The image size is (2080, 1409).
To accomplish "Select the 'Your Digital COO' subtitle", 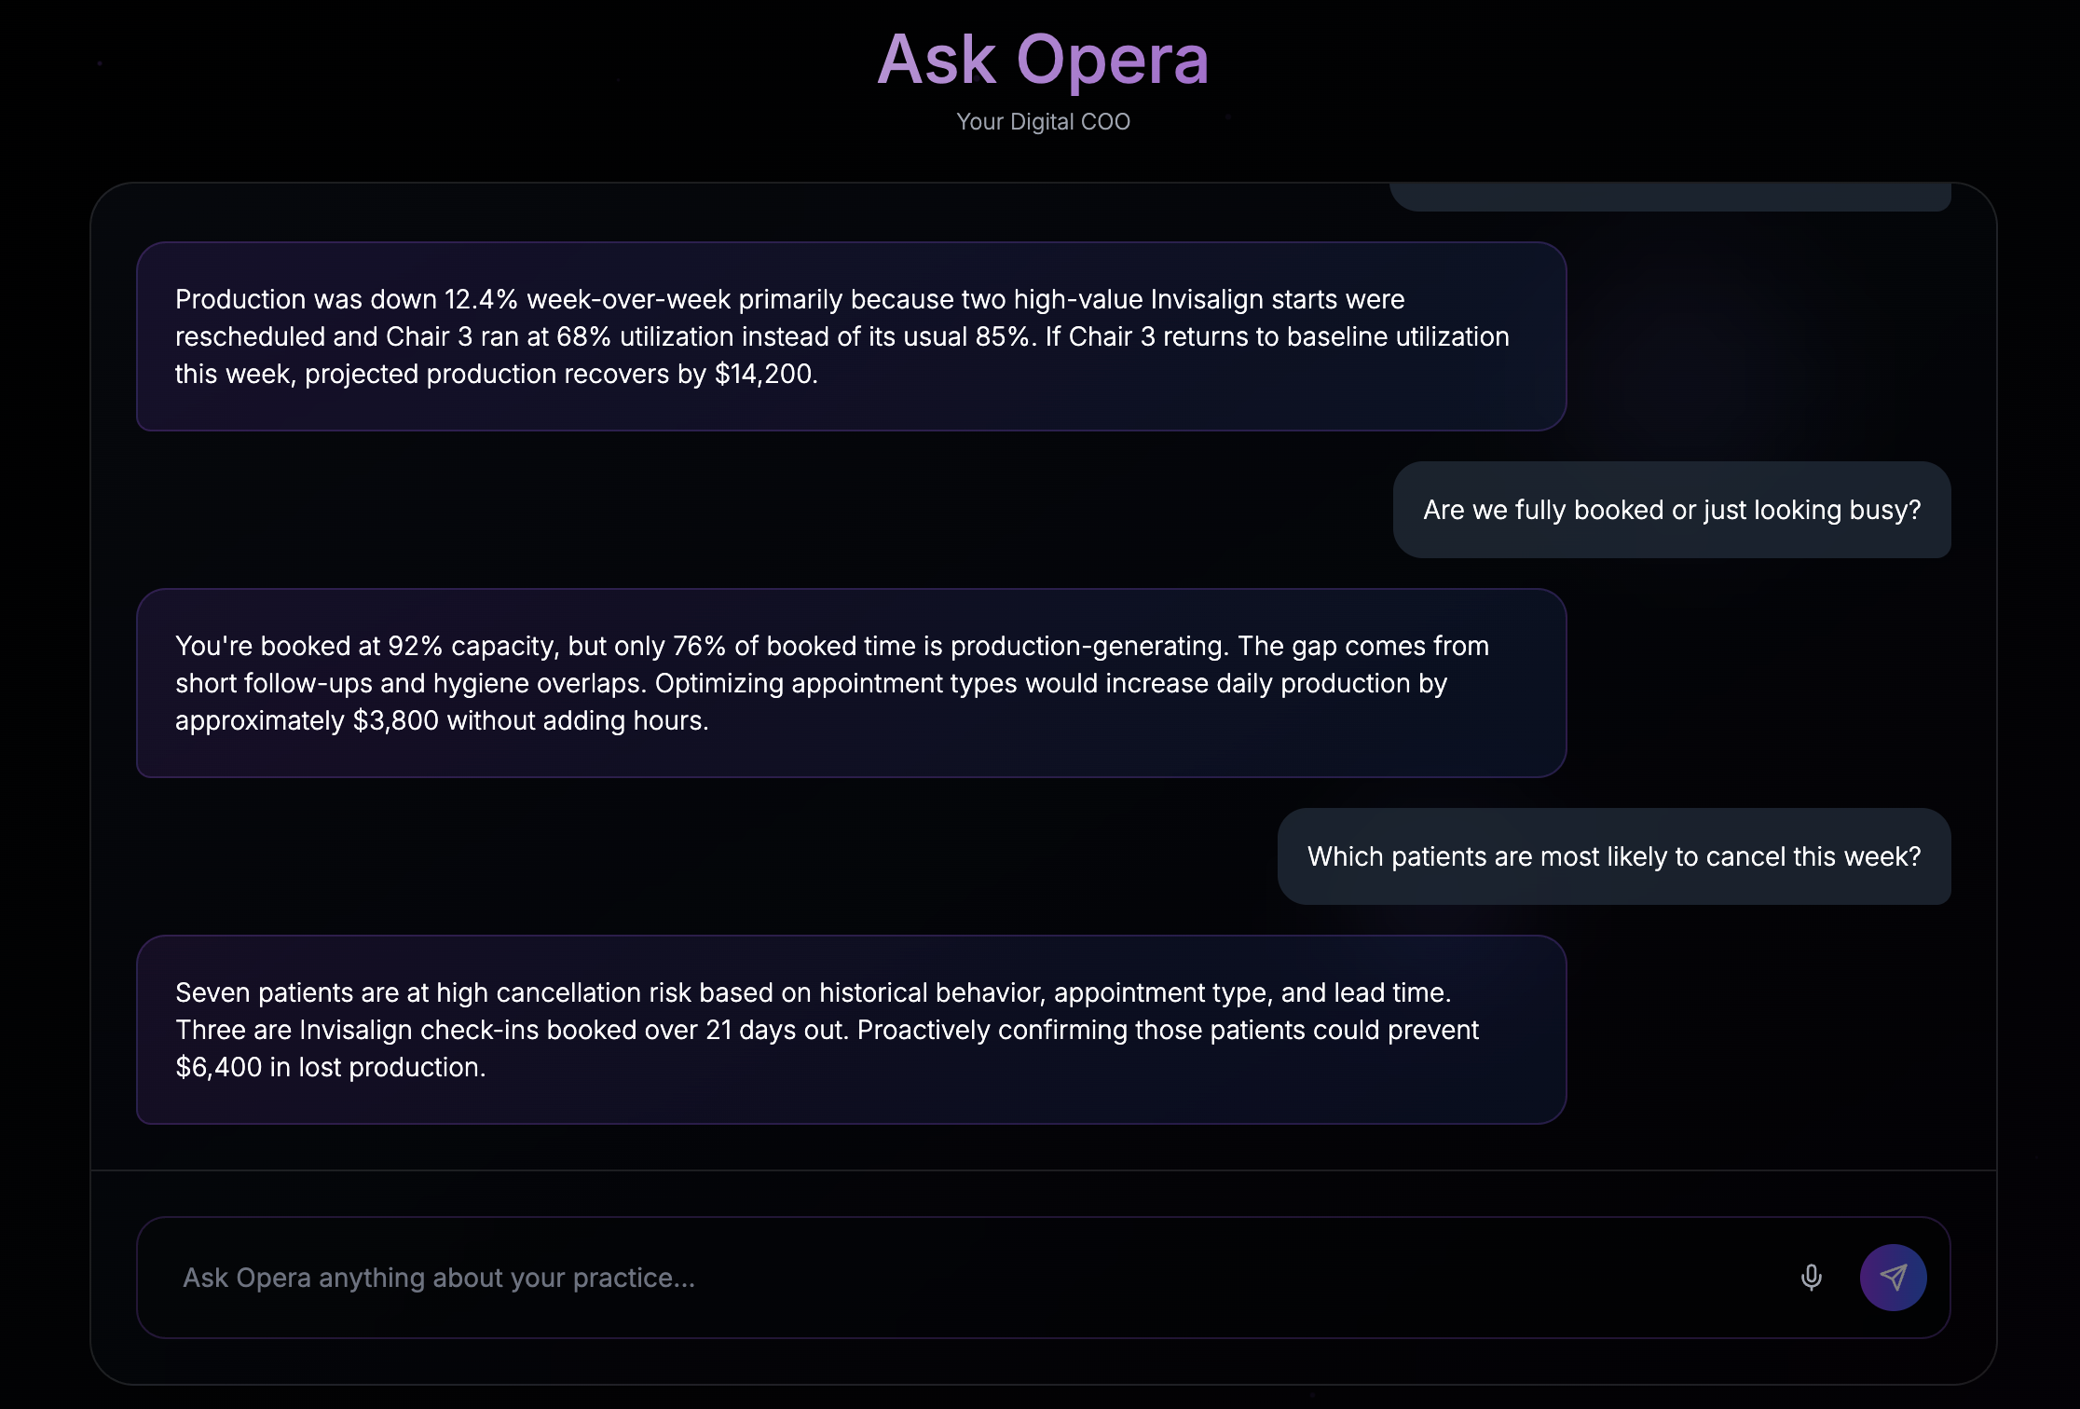I will click(1043, 121).
